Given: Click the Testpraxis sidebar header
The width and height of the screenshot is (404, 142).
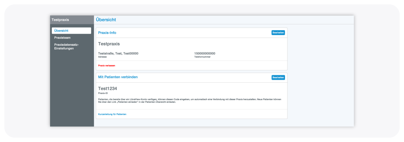Looking at the screenshot, I should pos(60,20).
